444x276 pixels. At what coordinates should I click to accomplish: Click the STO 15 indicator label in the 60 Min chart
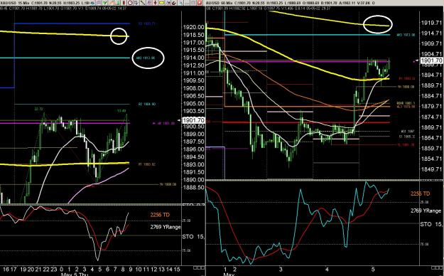coord(431,224)
